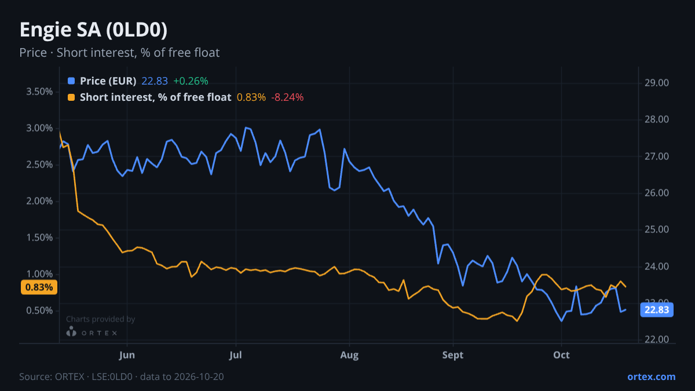The width and height of the screenshot is (695, 391).
Task: Click the blue 22.83 price axis badge
Action: point(657,310)
